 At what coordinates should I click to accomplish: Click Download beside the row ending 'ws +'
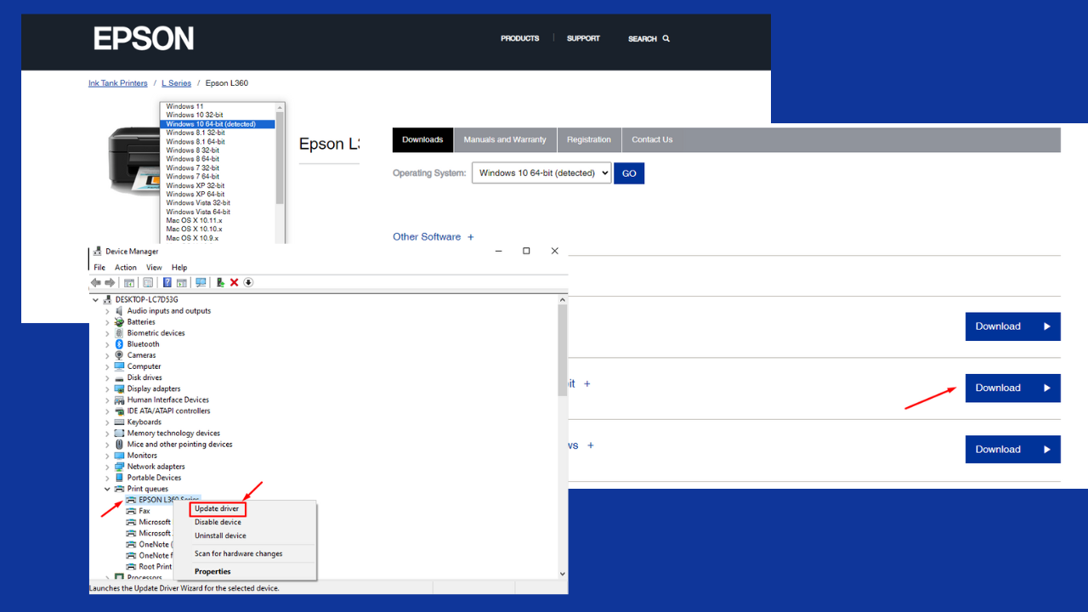[1012, 449]
